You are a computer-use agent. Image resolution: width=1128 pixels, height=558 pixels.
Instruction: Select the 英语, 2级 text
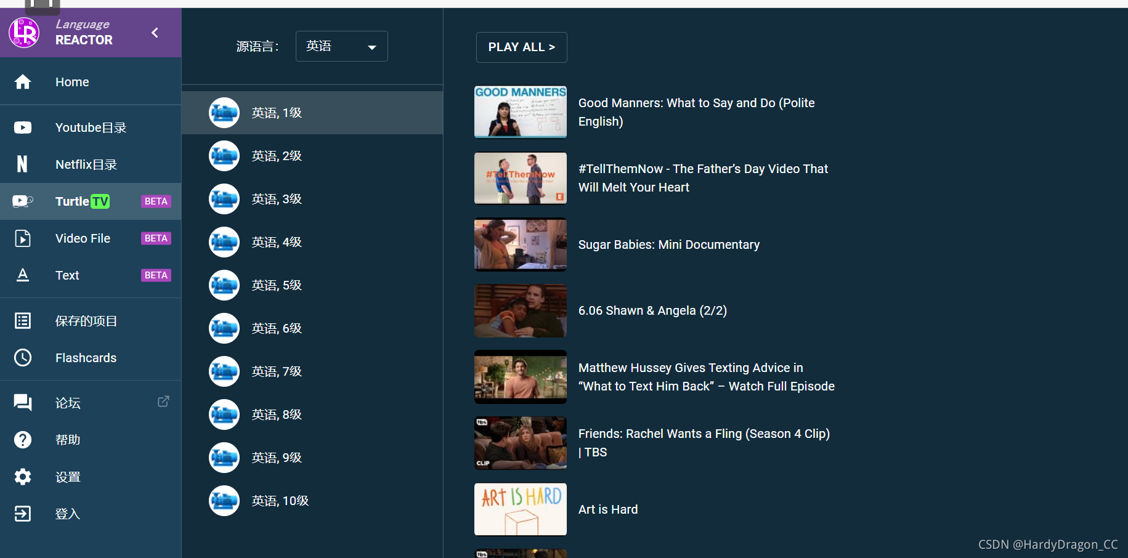pyautogui.click(x=277, y=156)
